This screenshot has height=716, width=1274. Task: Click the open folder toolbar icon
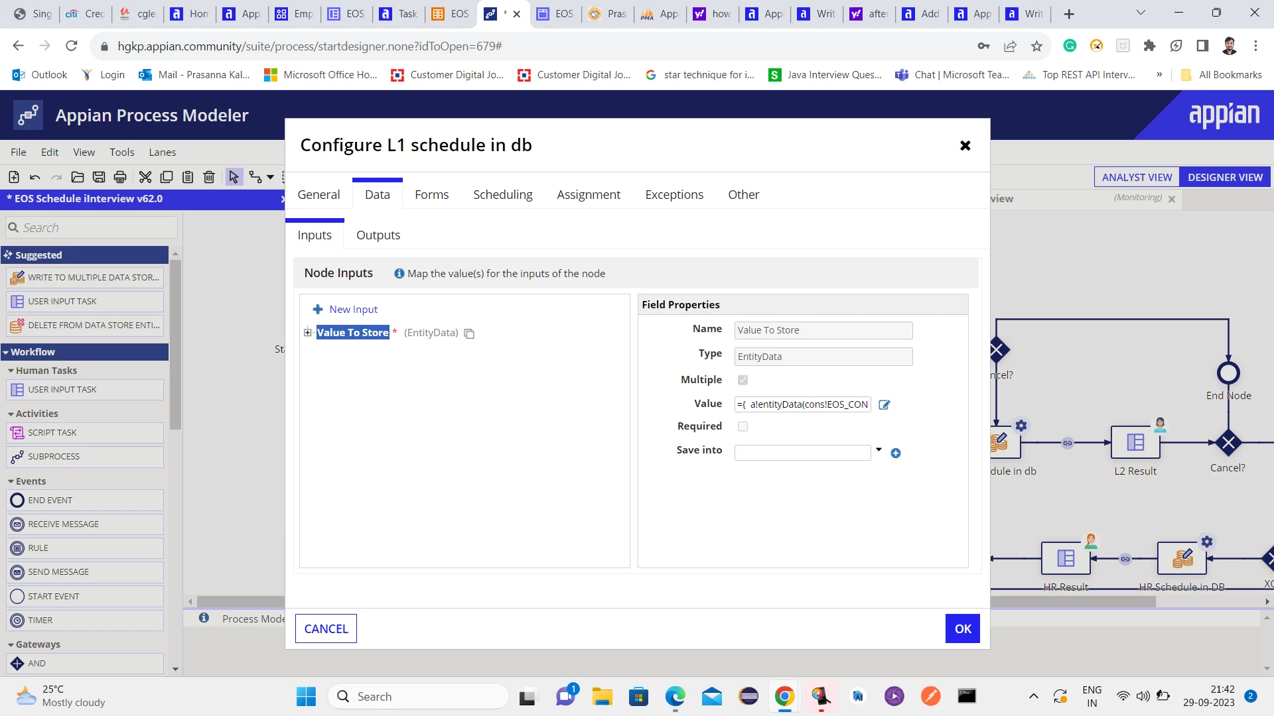coord(78,177)
